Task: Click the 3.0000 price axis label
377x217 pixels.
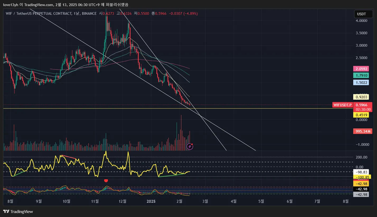Action: (x=361, y=45)
